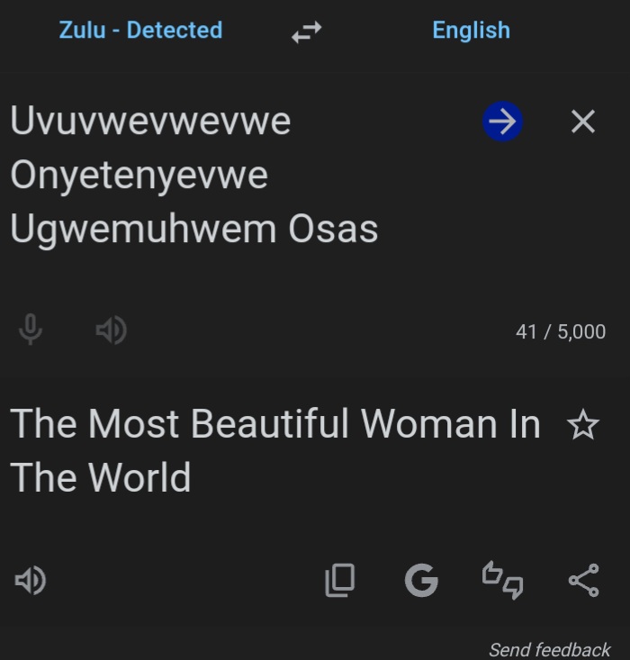Open the English target language selector

pos(471,30)
